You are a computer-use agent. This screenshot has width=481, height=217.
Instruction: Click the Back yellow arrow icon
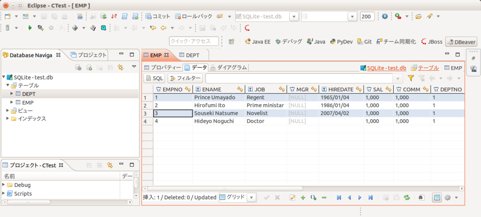point(163,28)
